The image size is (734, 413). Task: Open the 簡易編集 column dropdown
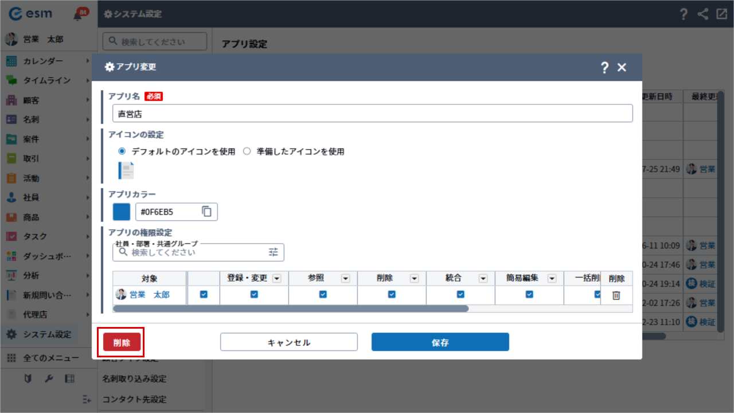click(x=552, y=278)
